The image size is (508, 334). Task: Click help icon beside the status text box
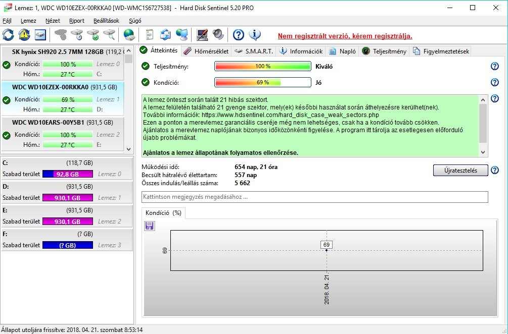click(495, 98)
